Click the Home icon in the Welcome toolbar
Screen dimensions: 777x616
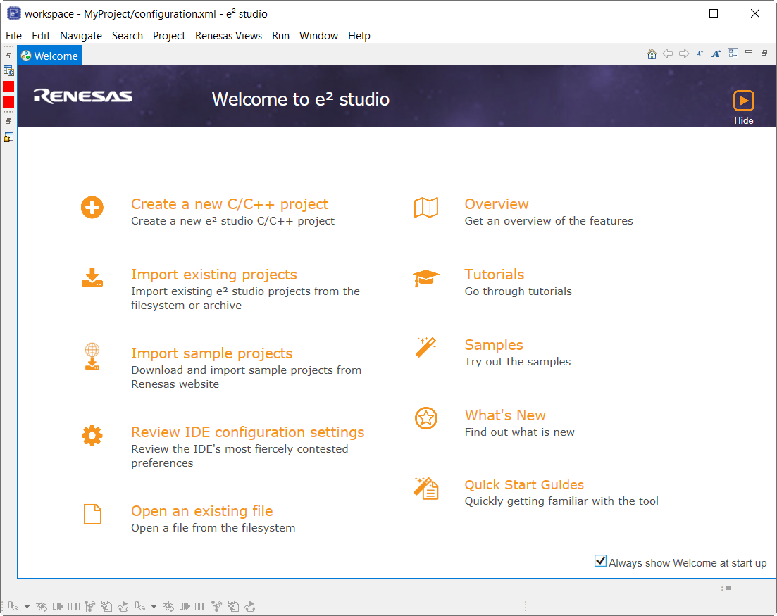click(652, 54)
